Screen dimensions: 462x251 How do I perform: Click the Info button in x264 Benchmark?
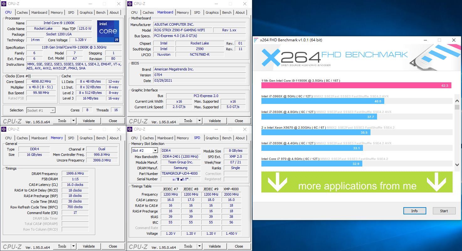(414, 211)
